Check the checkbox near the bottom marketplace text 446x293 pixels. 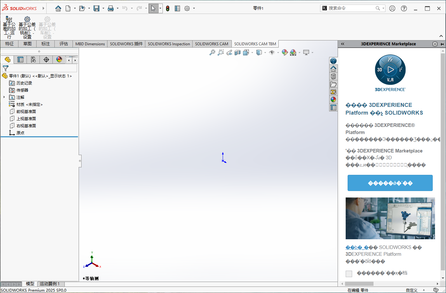349,274
